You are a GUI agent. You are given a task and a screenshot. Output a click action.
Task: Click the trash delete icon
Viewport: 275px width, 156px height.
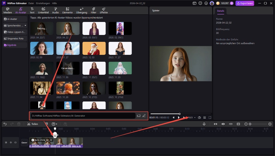pos(19,124)
